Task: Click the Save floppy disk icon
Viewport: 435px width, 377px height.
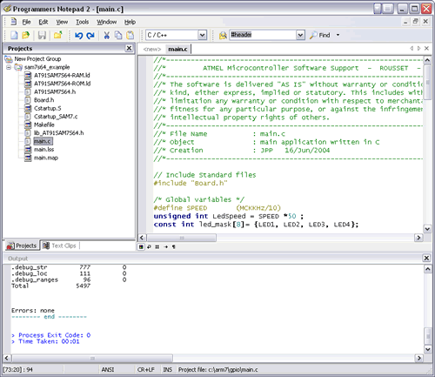Action: point(42,36)
